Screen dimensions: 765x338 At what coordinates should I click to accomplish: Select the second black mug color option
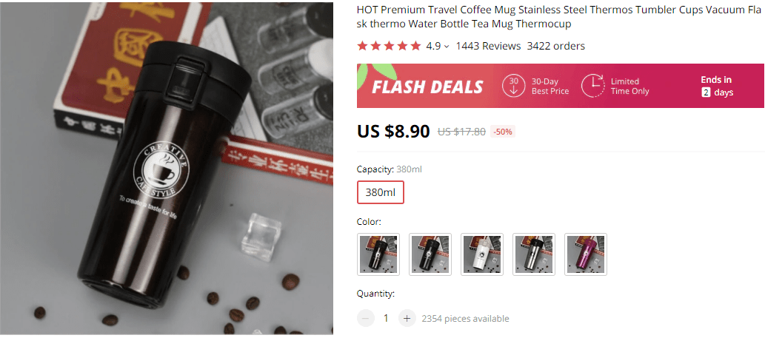point(430,254)
